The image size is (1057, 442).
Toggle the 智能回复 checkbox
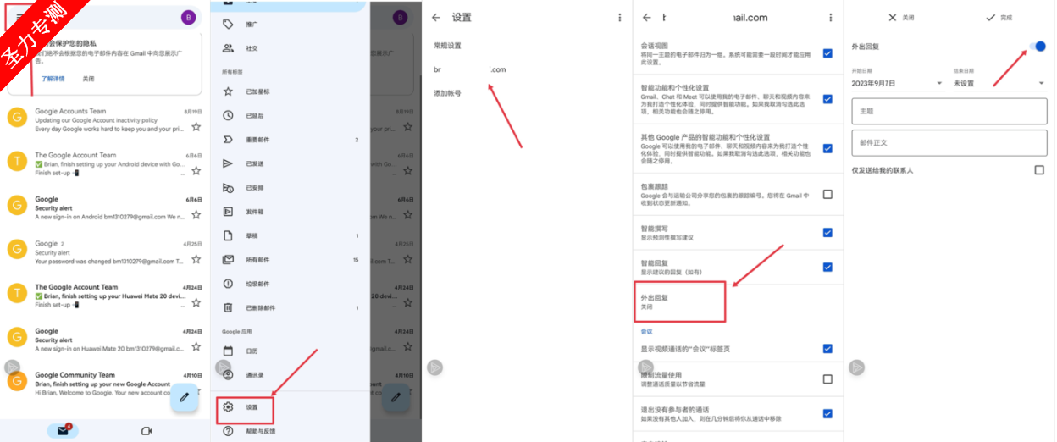coord(827,267)
